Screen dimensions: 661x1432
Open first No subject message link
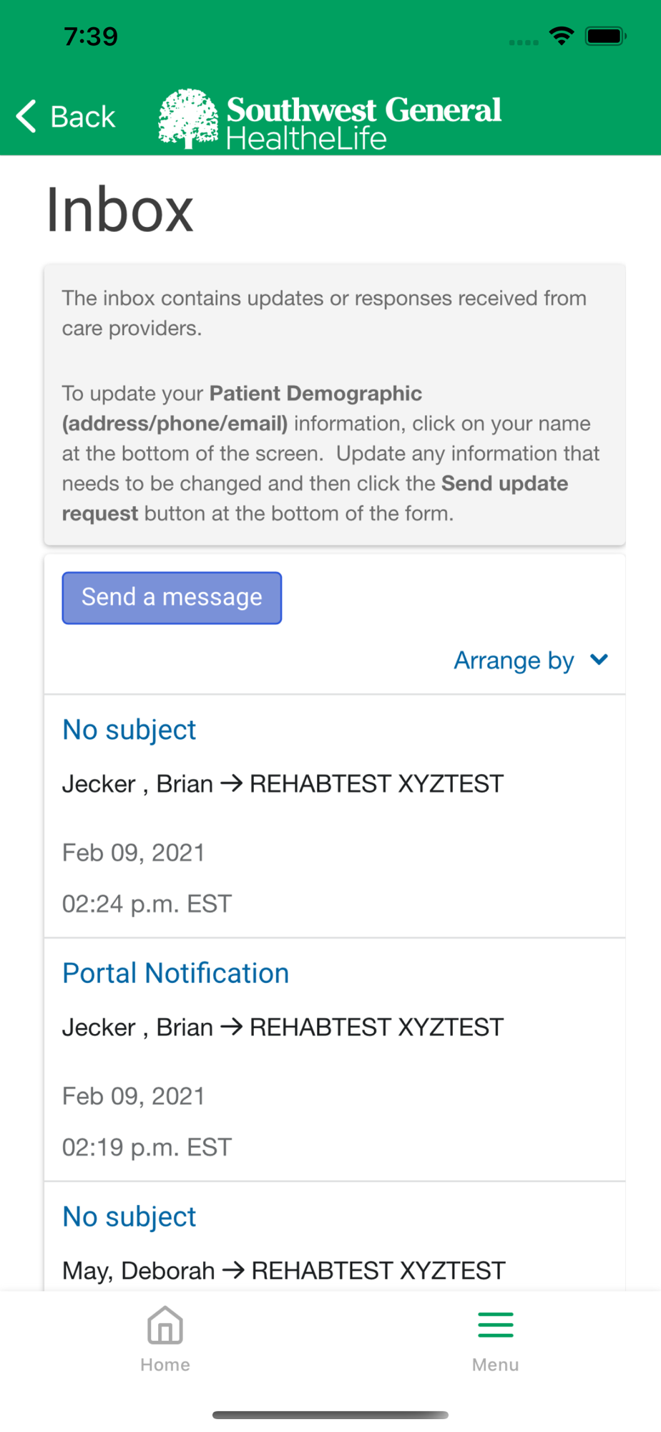tap(129, 730)
